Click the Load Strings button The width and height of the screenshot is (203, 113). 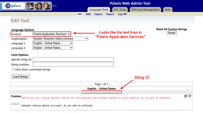[21, 77]
